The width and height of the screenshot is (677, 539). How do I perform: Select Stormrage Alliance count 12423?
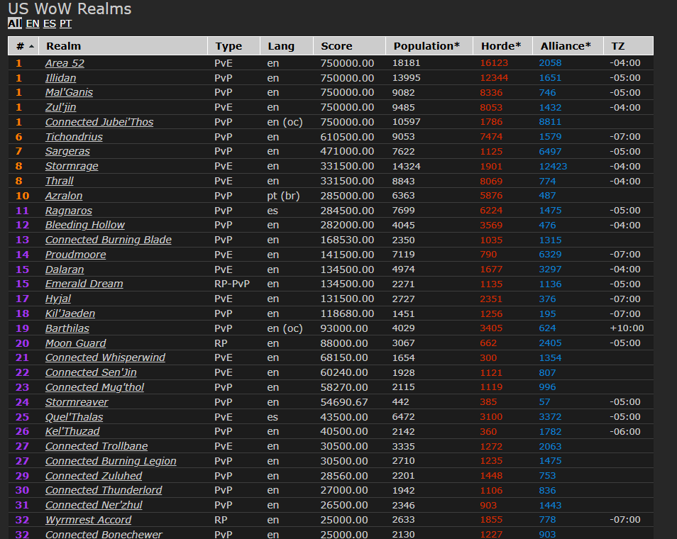click(x=553, y=166)
